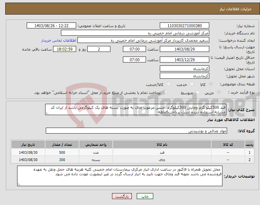Select the متوسط purchase type radio

(198, 92)
